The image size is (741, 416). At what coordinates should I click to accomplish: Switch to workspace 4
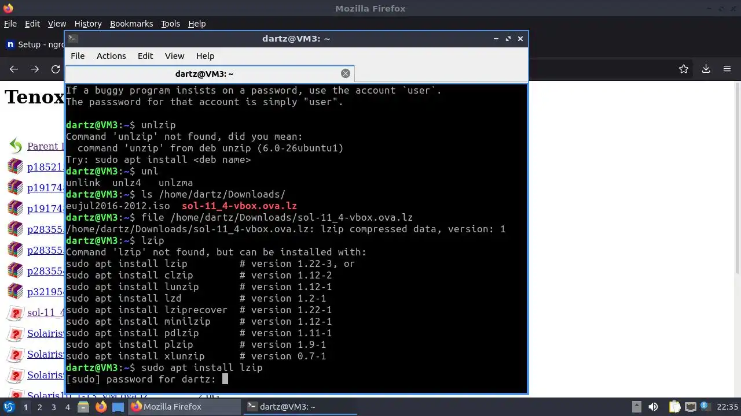[x=68, y=407]
